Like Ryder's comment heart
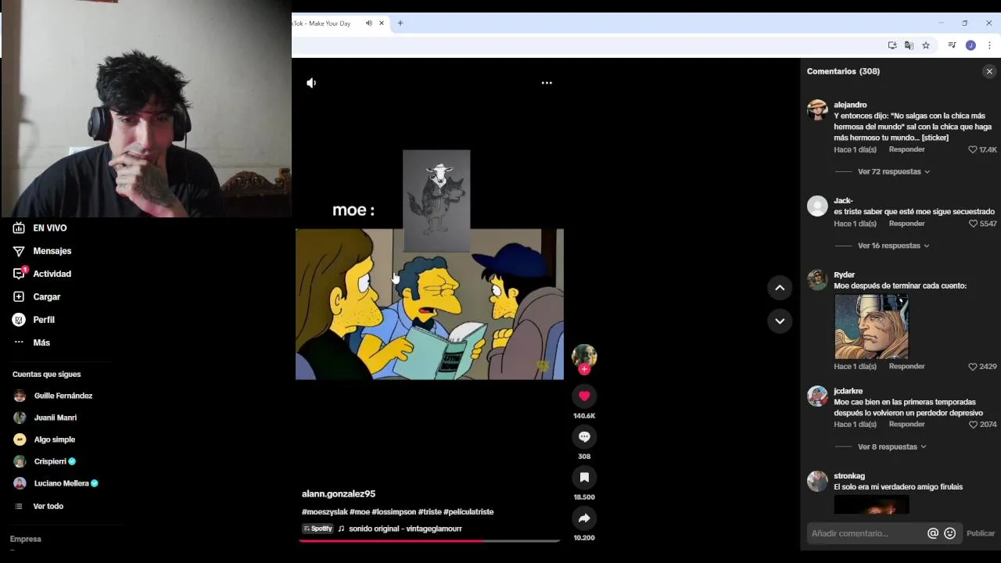Viewport: 1001px width, 563px height. [x=973, y=367]
